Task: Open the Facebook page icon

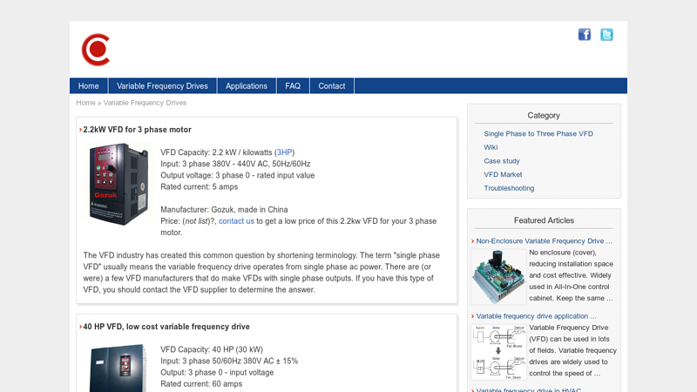Action: (x=584, y=34)
